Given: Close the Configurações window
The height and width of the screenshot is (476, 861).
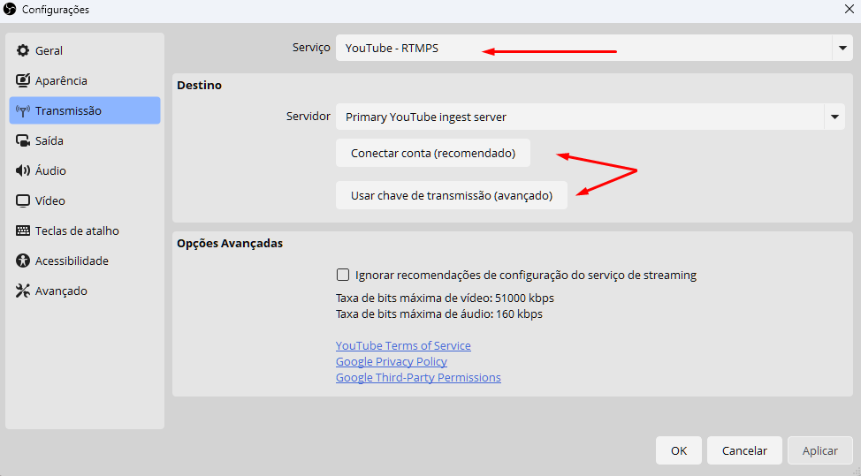Looking at the screenshot, I should [x=849, y=10].
